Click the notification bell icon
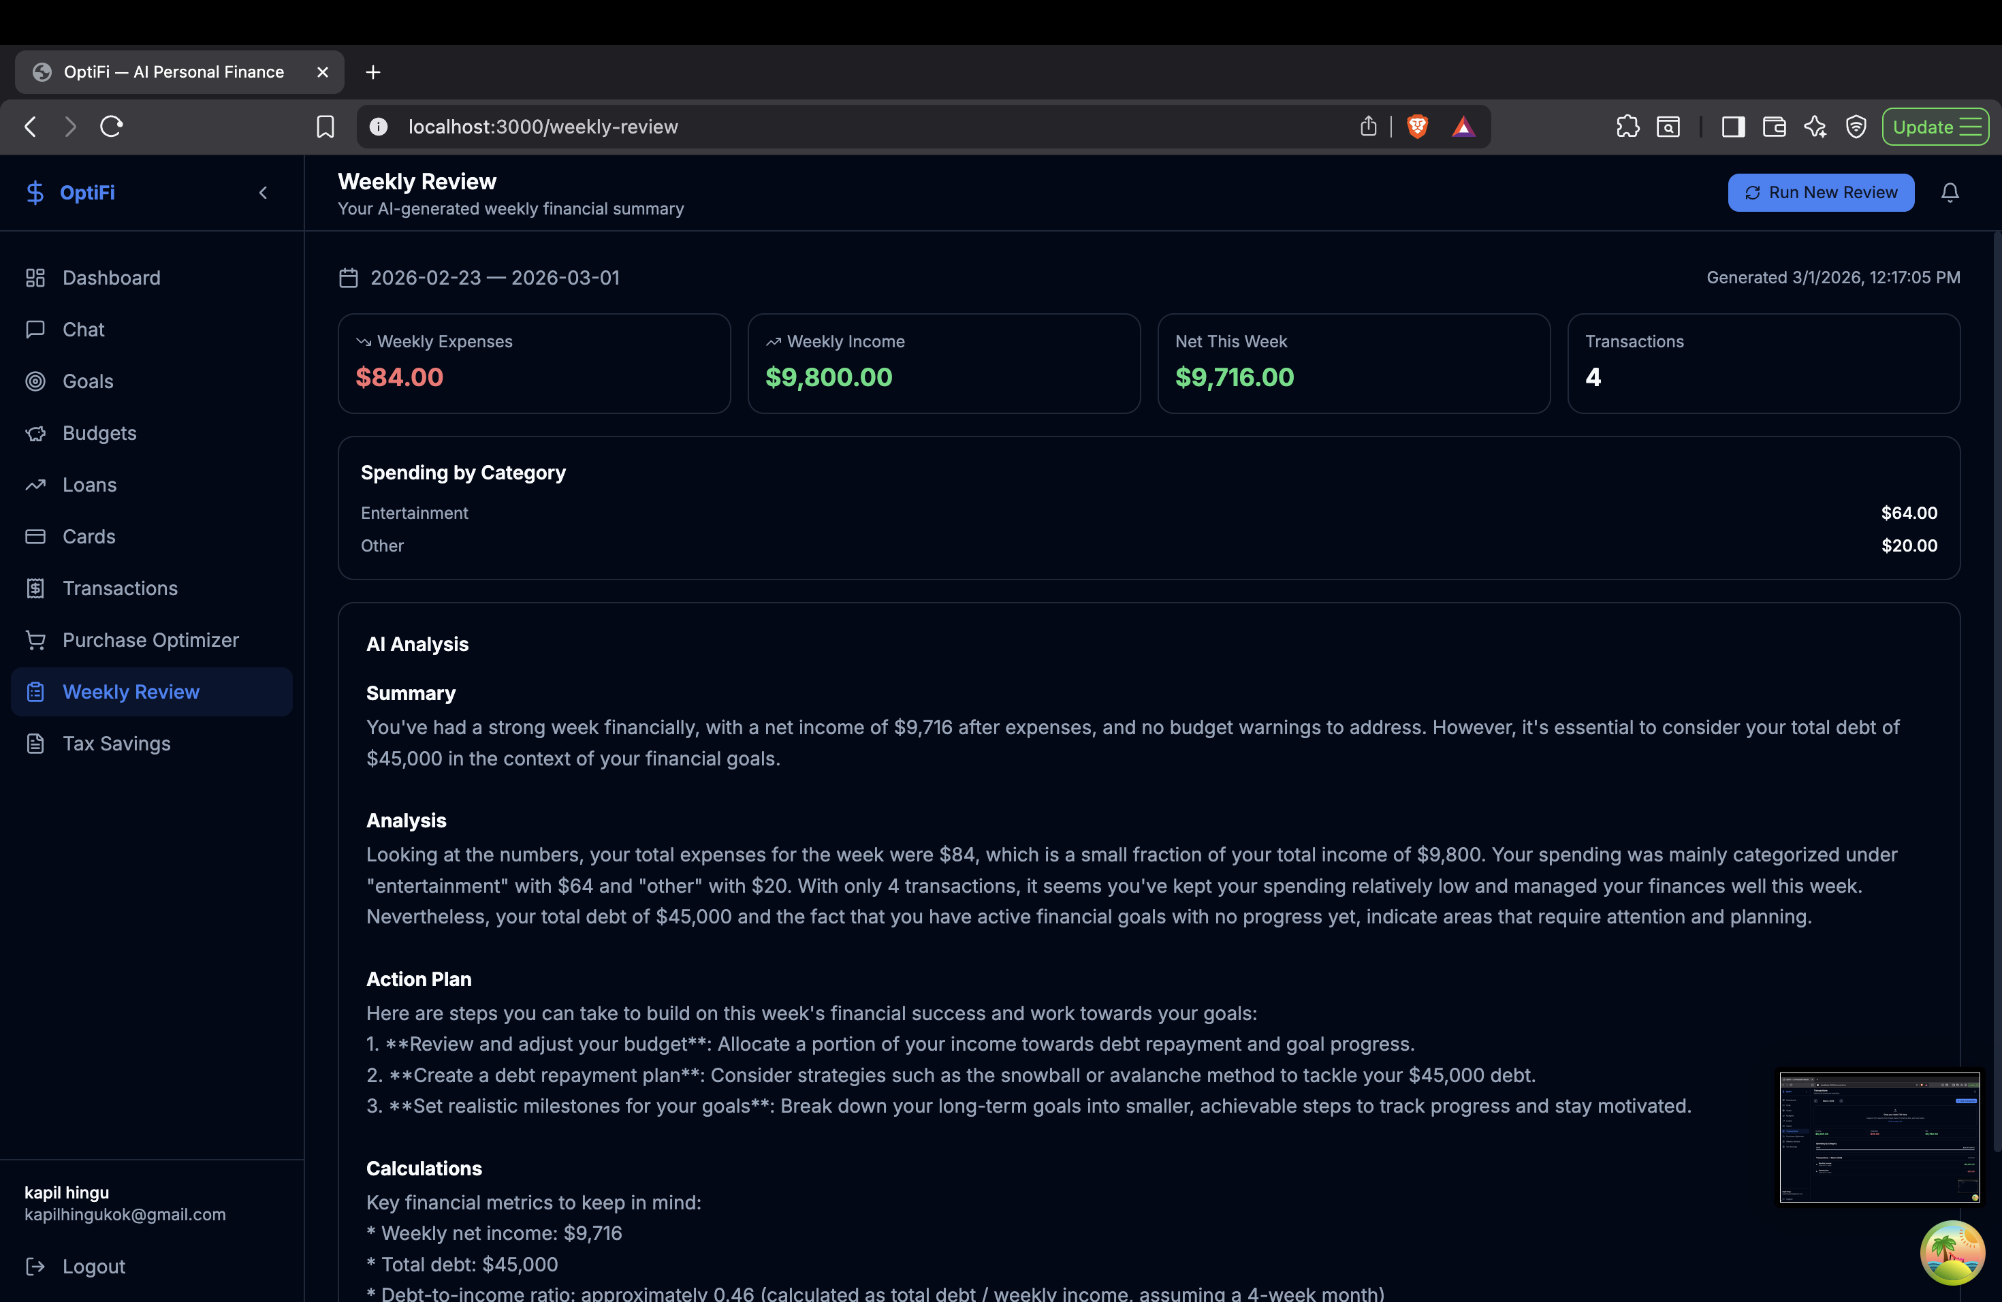Image resolution: width=2002 pixels, height=1302 pixels. click(1949, 193)
